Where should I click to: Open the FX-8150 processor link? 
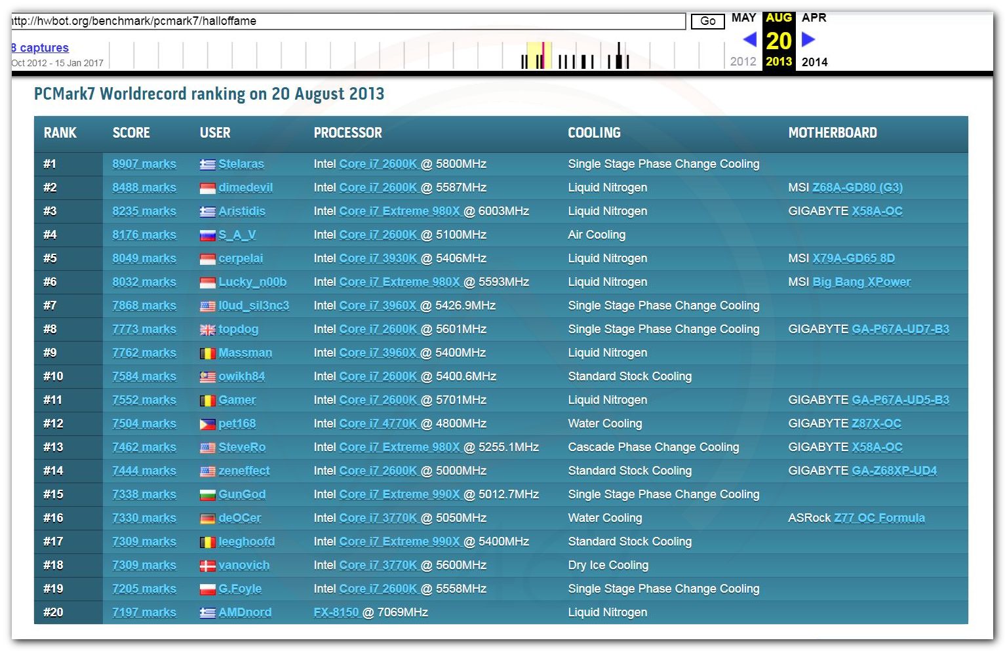336,612
